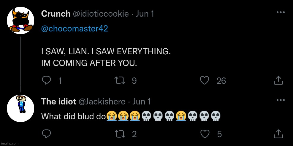The width and height of the screenshot is (293, 146).
Task: Reply to Crunch's tweet
Action: point(46,80)
